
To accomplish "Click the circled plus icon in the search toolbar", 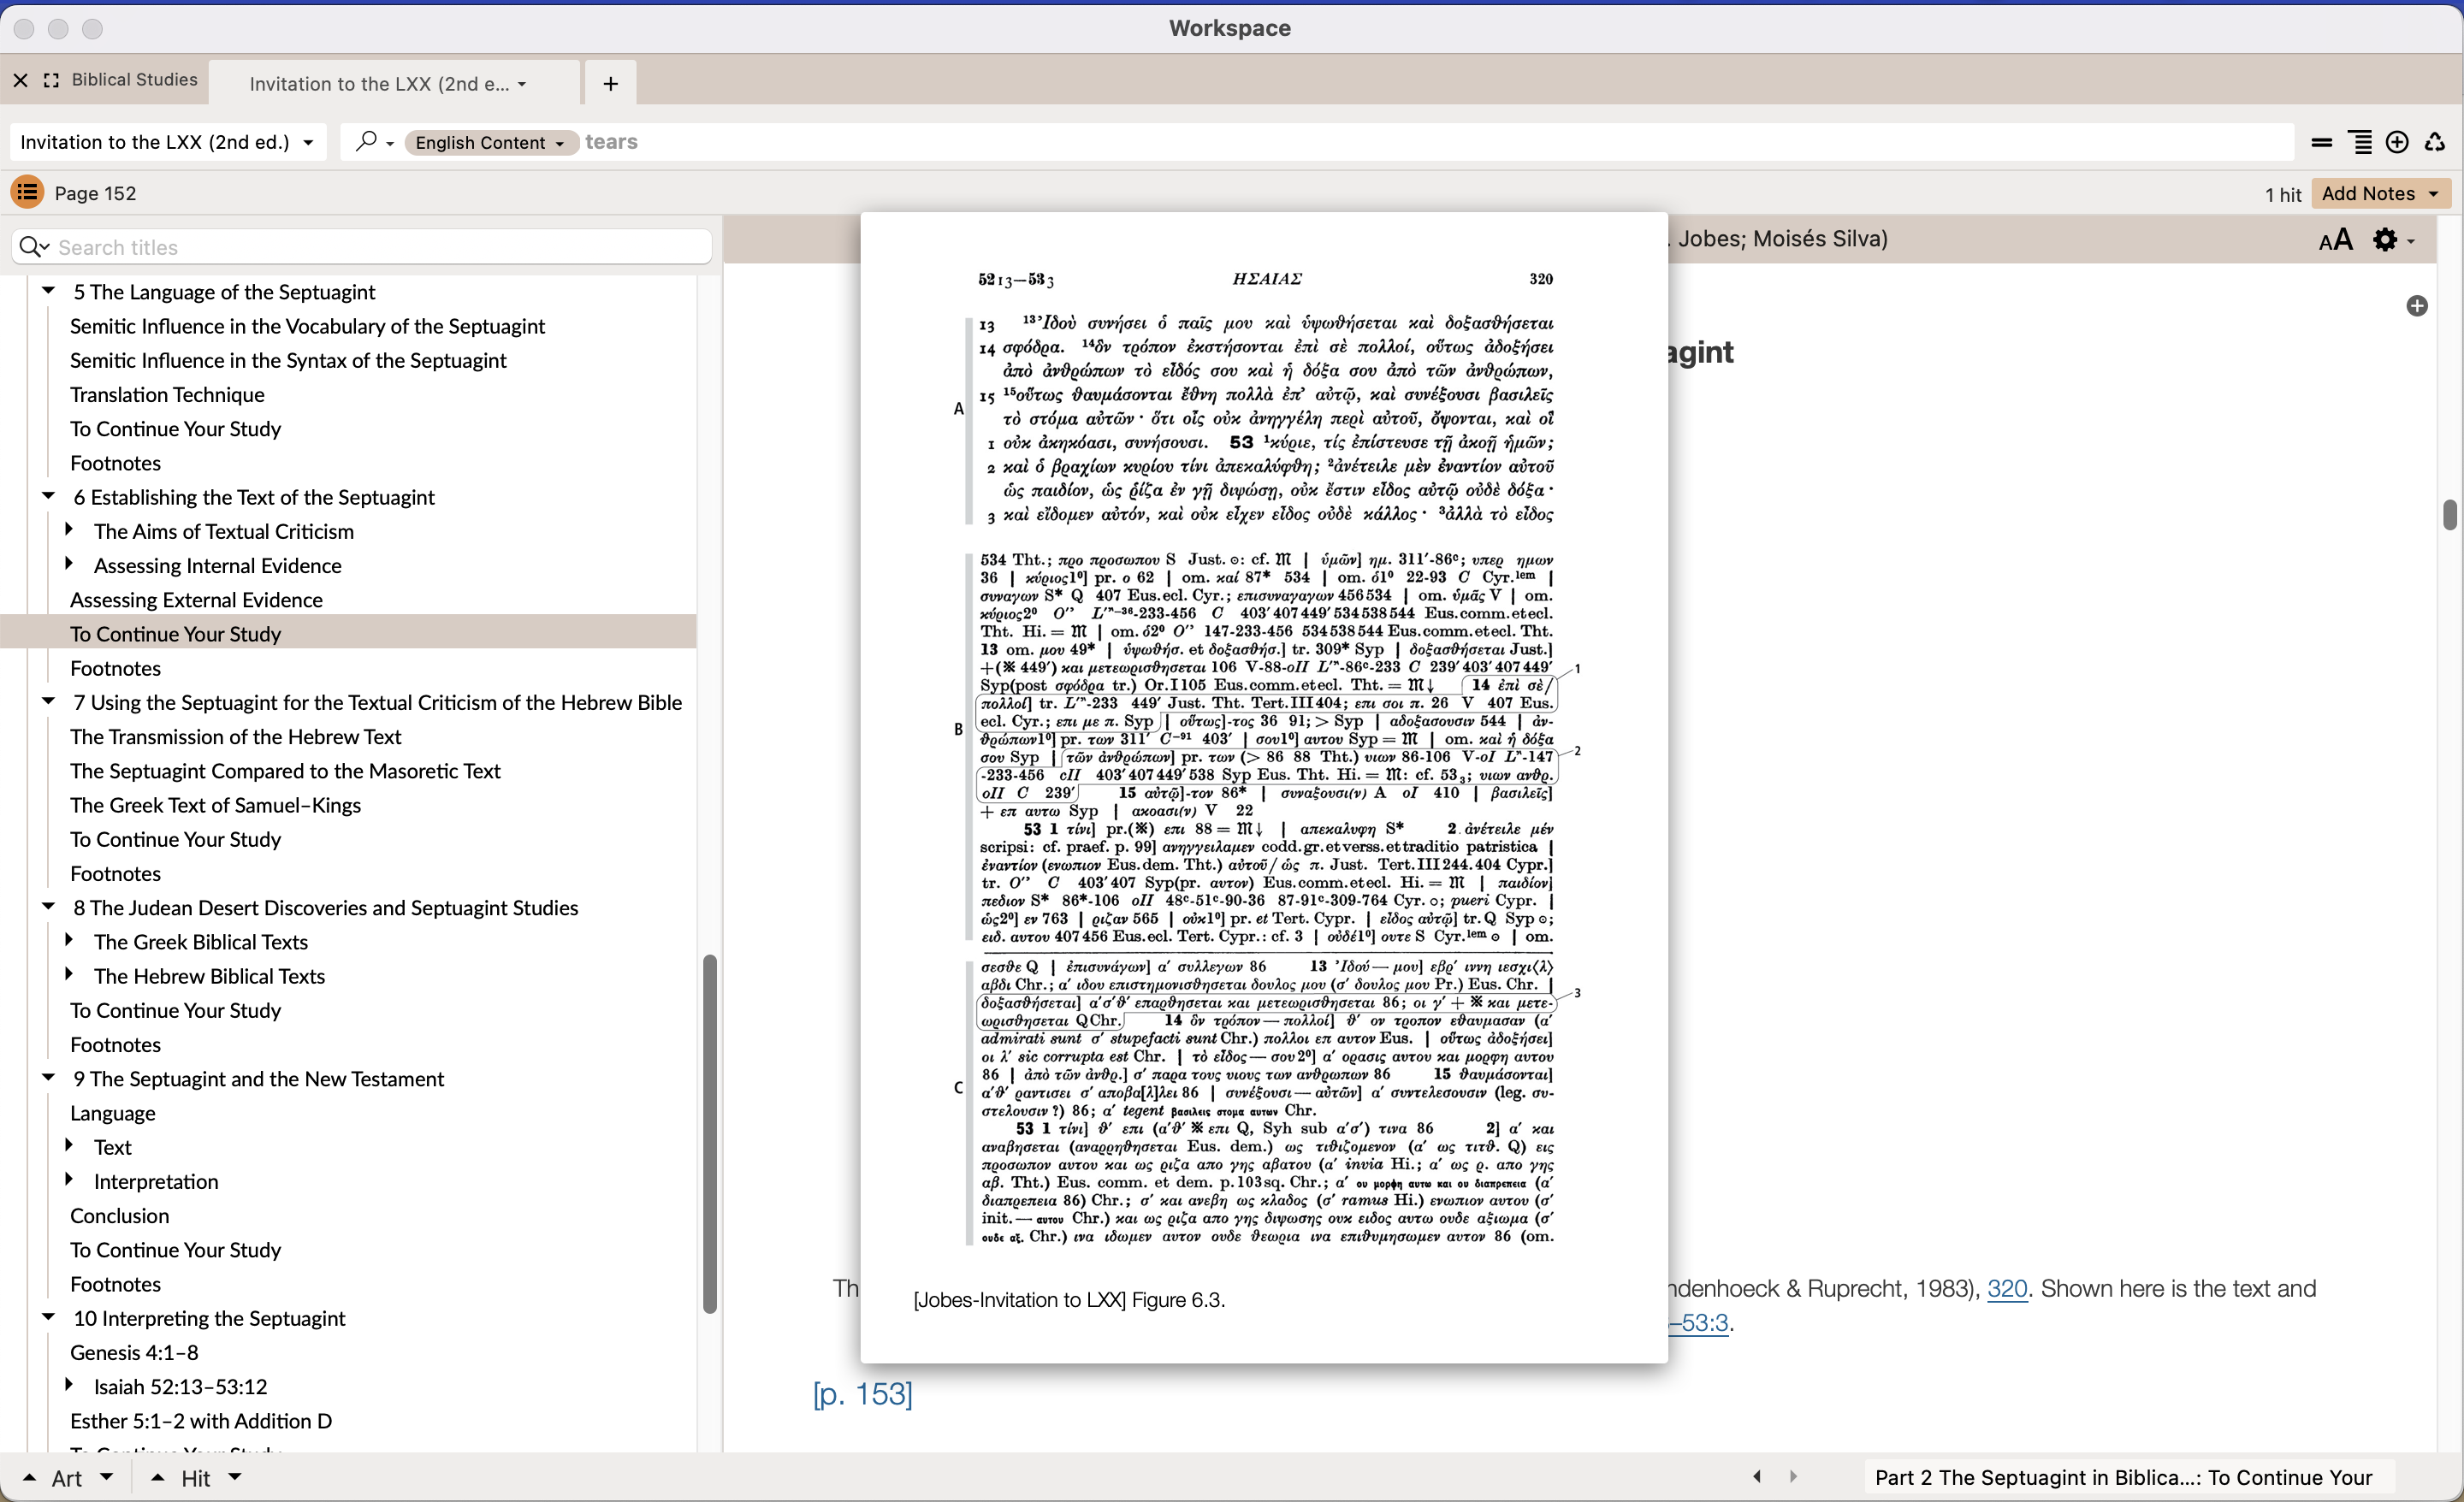I will [2397, 142].
